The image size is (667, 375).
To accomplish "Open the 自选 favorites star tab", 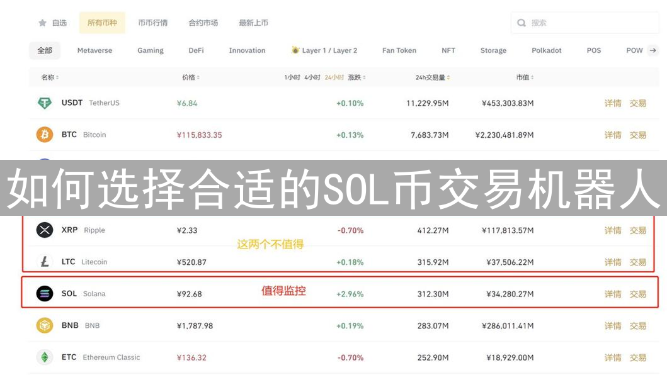I will coord(53,23).
